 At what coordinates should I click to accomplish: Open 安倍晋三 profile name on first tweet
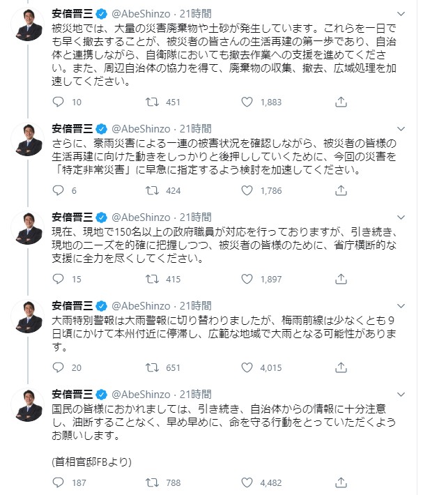(72, 15)
